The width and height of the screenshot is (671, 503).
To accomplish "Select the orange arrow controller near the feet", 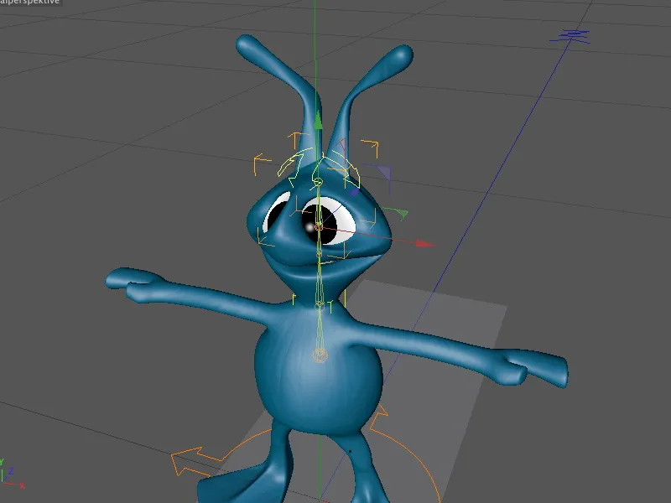I will coord(186,462).
